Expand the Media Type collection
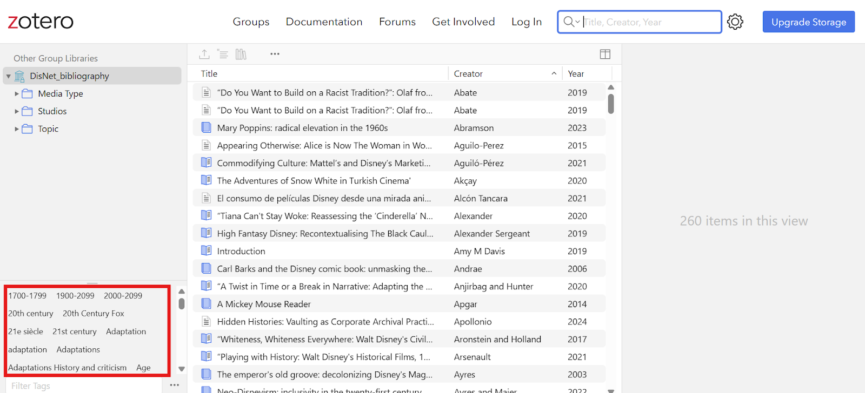The image size is (865, 393). pos(16,94)
